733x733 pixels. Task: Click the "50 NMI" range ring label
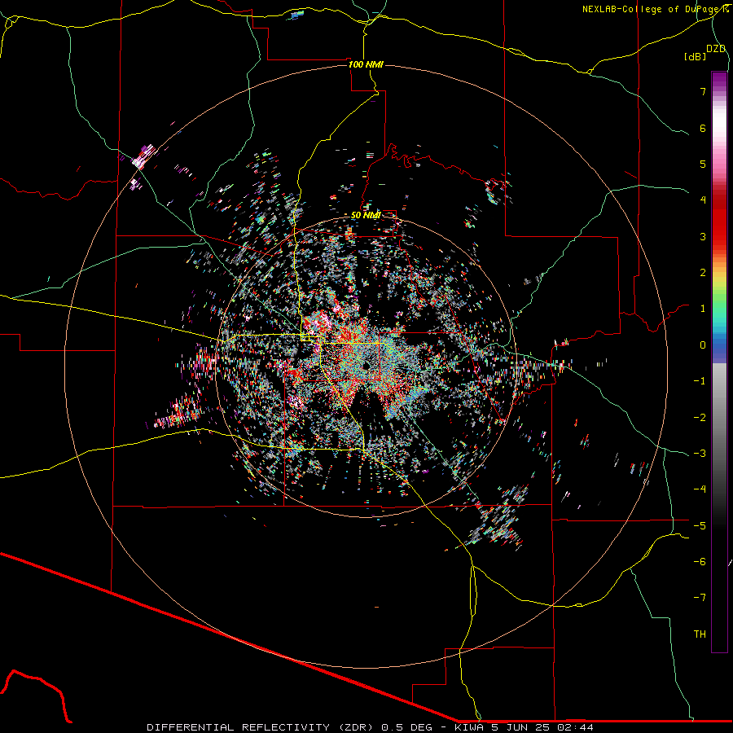coord(366,216)
